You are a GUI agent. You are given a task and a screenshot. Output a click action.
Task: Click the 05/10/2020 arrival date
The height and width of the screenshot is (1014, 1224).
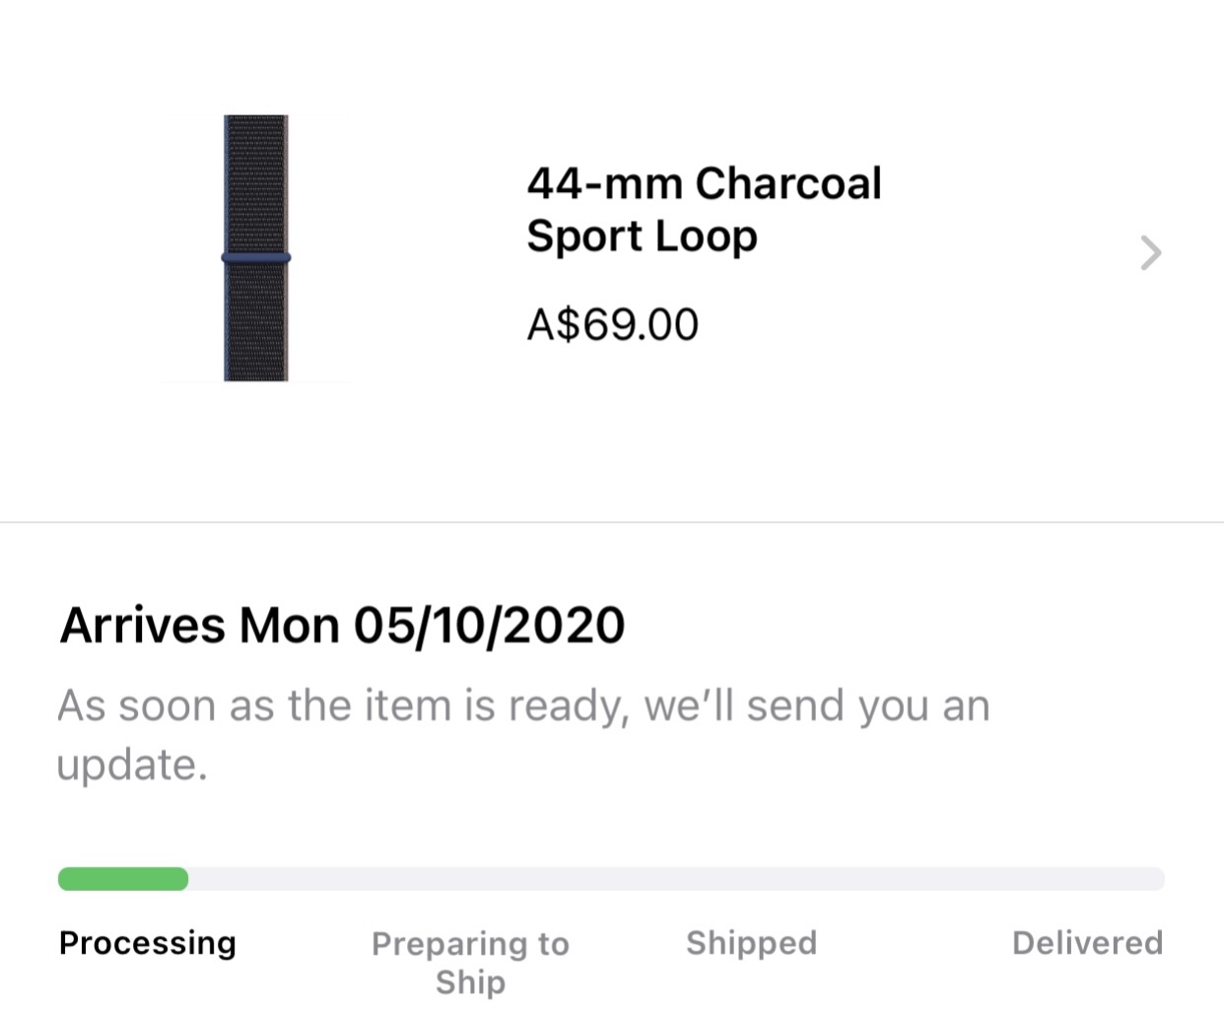coord(489,625)
